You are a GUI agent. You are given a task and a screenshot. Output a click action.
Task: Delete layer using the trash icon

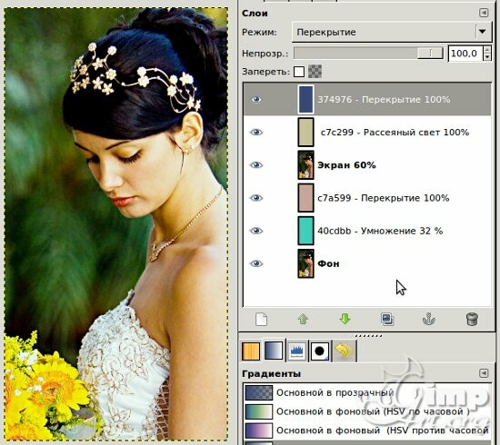point(472,319)
